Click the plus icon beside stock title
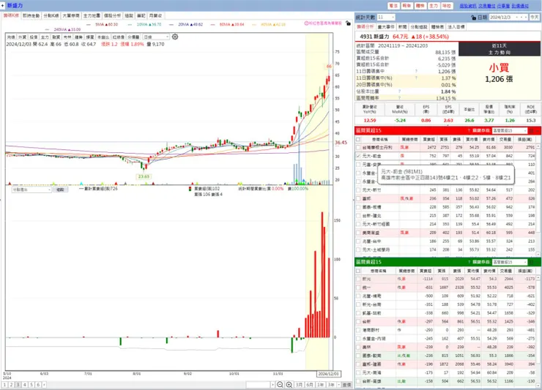 pyautogui.click(x=3, y=5)
